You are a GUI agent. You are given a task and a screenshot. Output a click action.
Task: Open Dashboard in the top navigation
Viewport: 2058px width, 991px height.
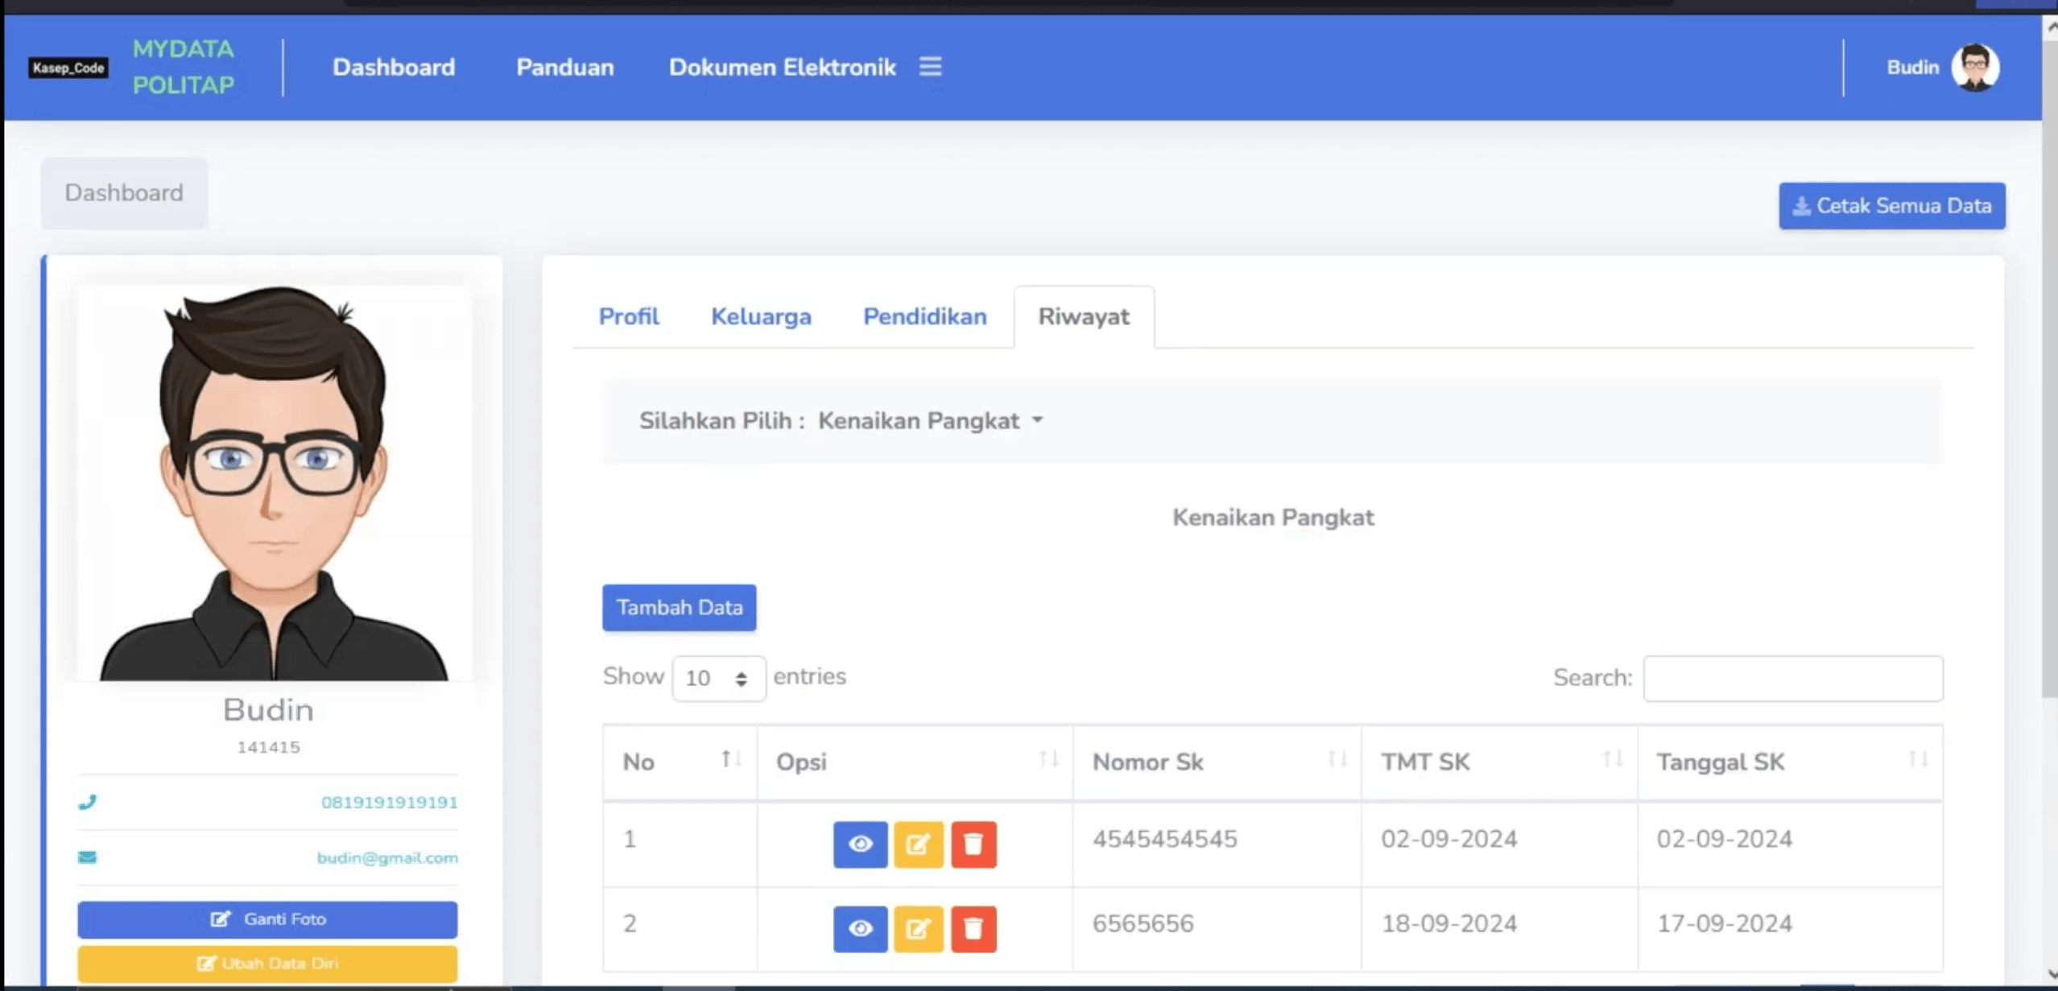[394, 67]
